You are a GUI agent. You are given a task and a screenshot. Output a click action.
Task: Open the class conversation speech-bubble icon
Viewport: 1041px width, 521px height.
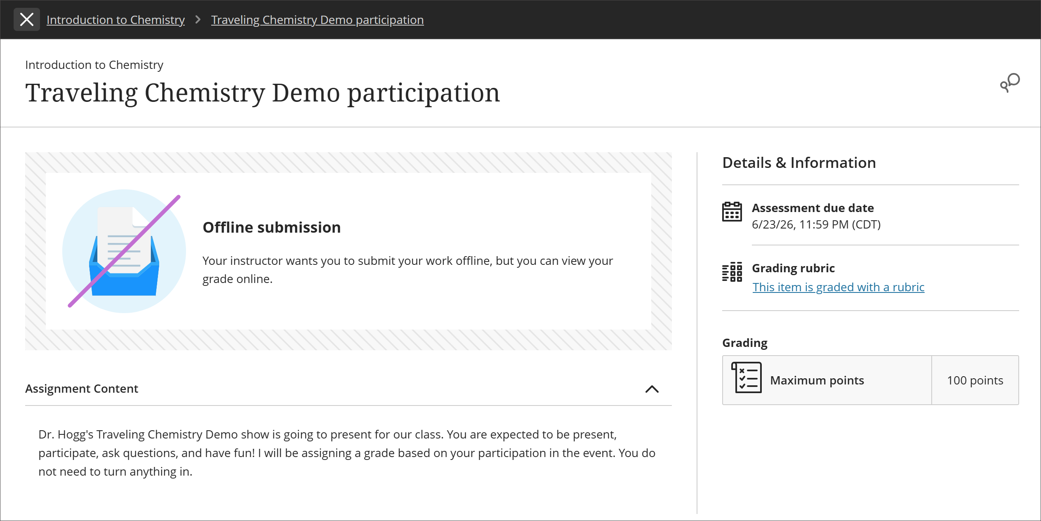(x=1010, y=83)
